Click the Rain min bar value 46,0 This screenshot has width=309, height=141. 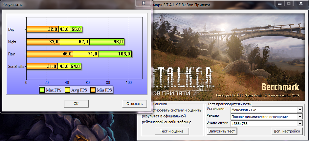click(x=67, y=54)
